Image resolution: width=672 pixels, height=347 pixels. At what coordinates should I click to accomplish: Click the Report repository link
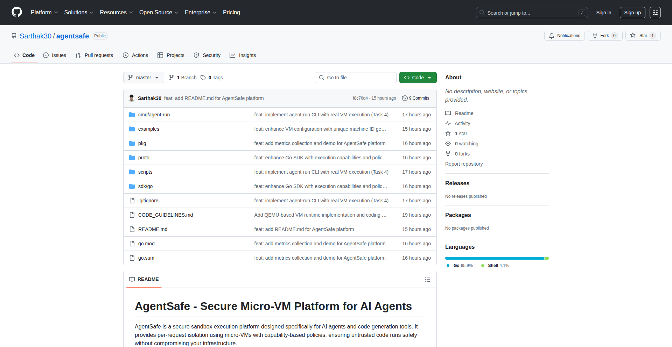tap(464, 164)
